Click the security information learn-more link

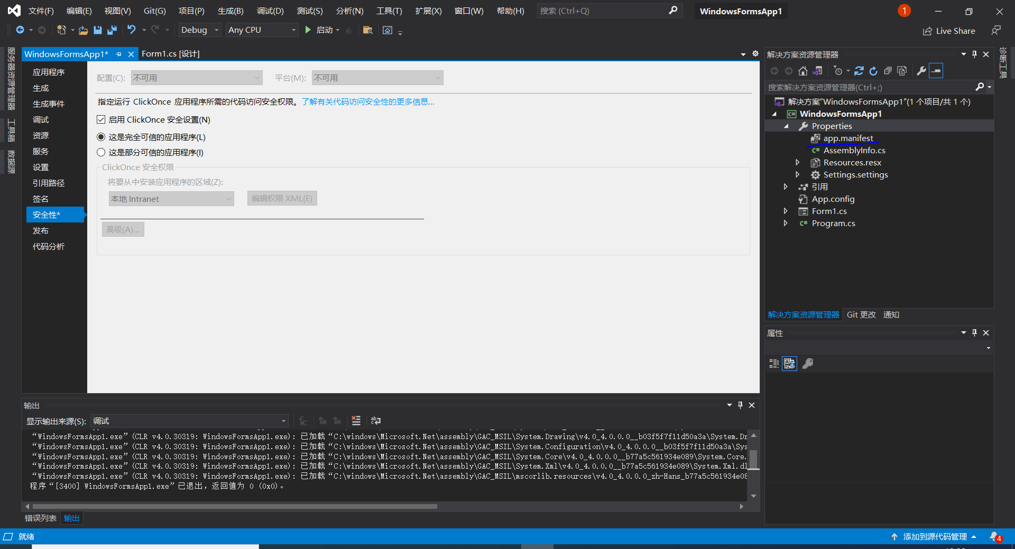368,101
